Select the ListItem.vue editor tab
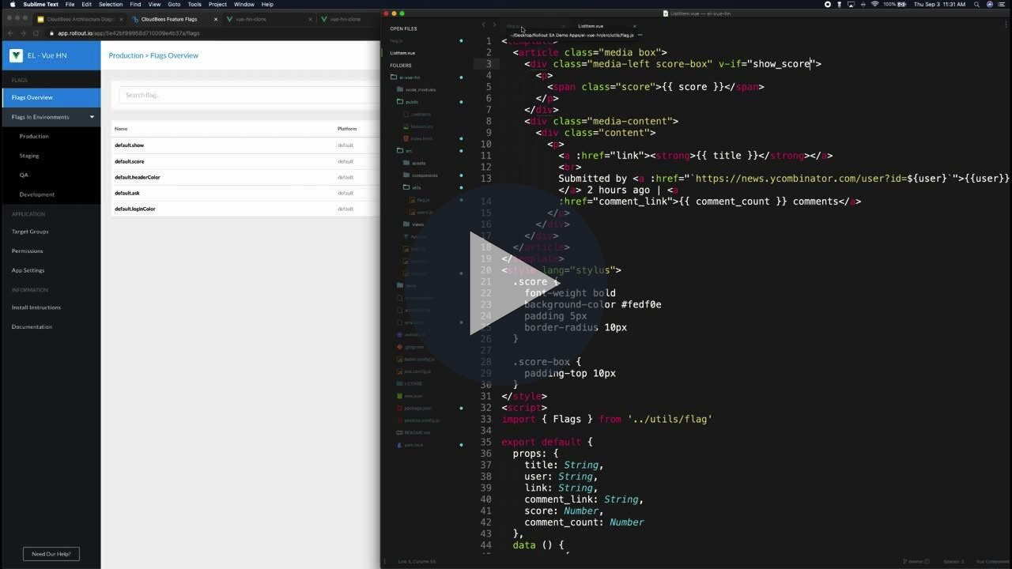 click(591, 26)
